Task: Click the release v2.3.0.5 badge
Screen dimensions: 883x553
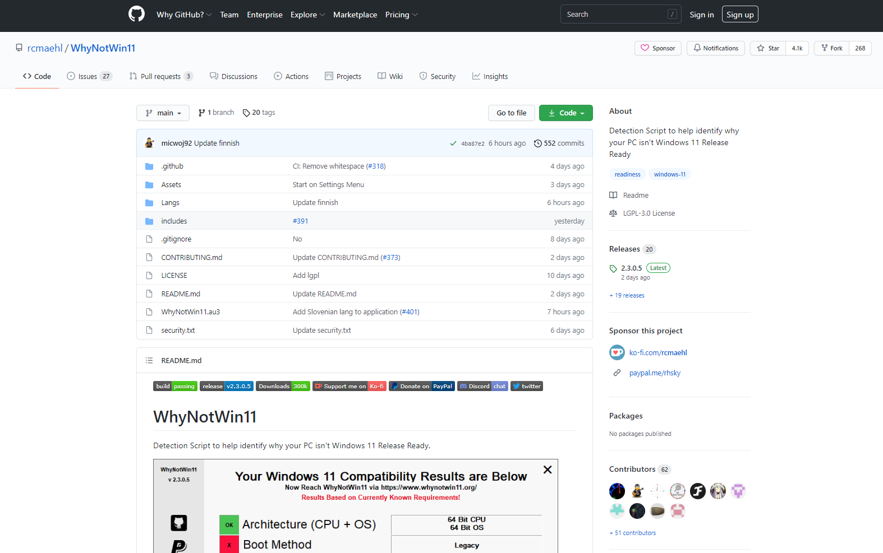Action: point(227,386)
